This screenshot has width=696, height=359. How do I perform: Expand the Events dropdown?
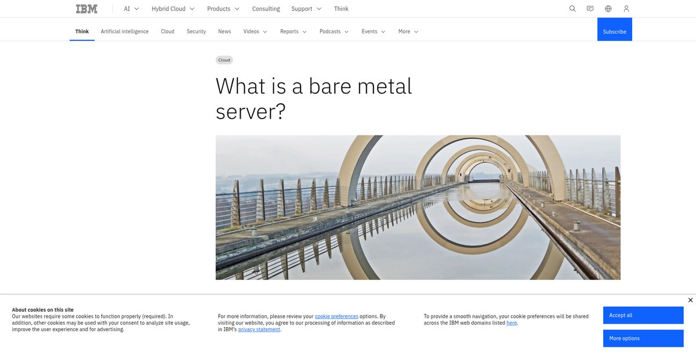[x=374, y=31]
